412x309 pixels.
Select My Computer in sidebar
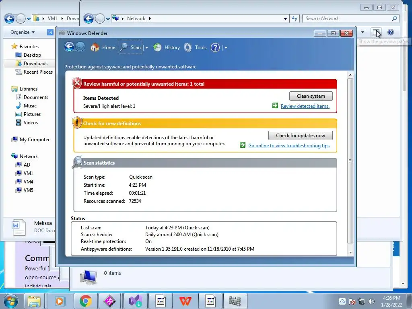[35, 140]
